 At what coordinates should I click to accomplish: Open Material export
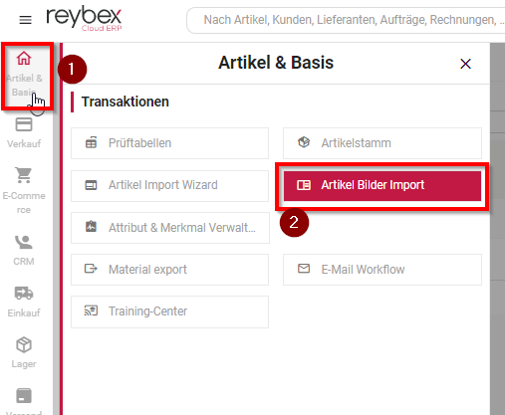click(x=169, y=270)
